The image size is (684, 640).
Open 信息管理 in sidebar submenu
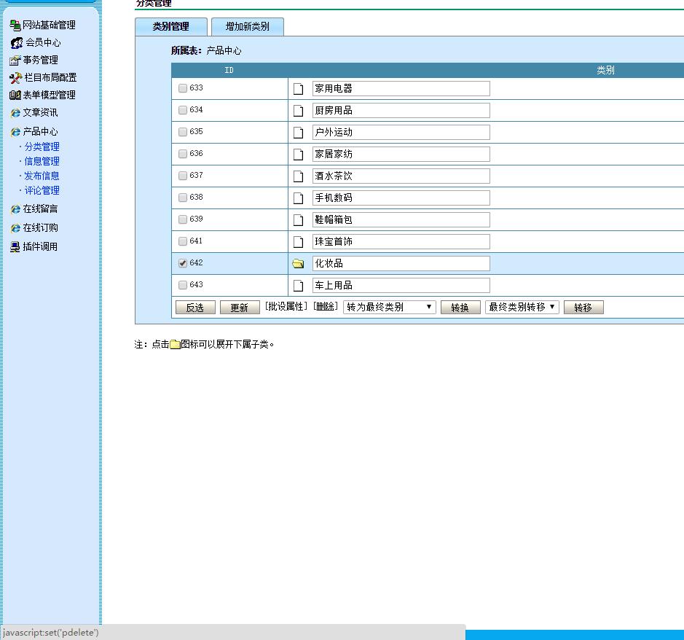[x=42, y=162]
